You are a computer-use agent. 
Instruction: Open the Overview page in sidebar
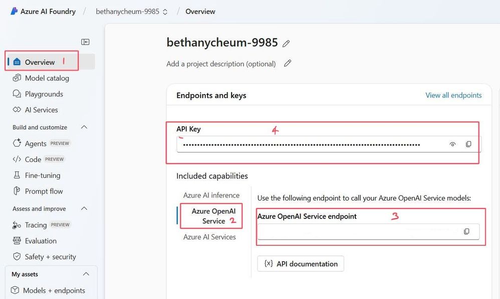(51, 61)
